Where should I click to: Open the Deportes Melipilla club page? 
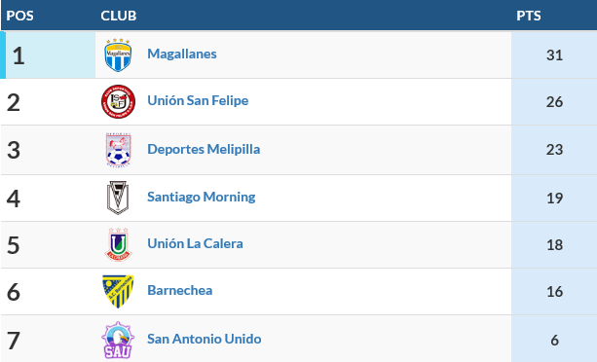tap(204, 149)
